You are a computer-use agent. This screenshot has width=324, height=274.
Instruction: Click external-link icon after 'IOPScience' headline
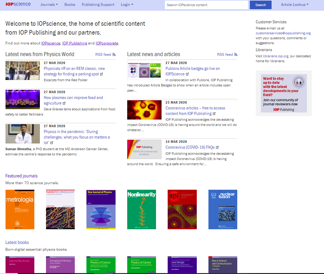(187, 74)
